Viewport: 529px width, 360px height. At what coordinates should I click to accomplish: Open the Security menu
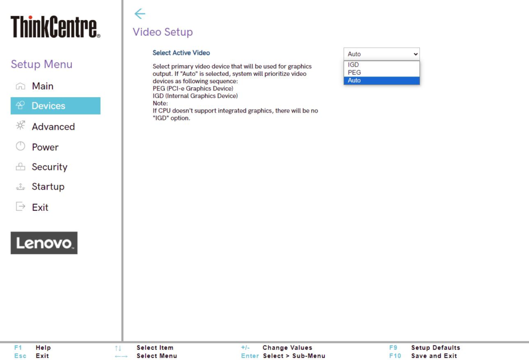point(50,167)
